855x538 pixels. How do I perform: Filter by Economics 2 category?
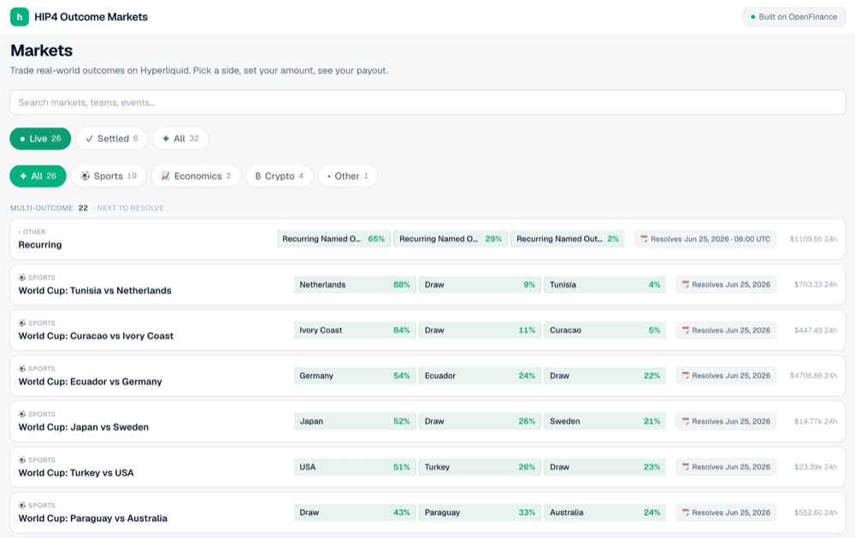pos(196,176)
